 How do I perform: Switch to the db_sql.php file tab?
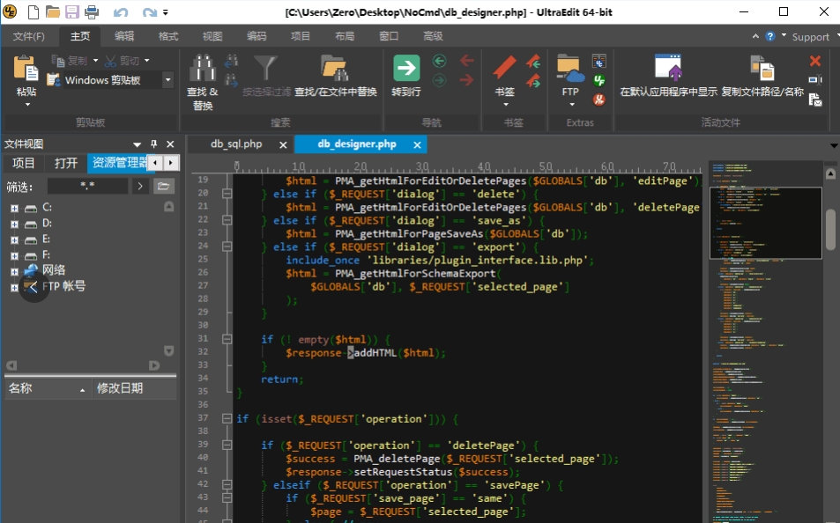point(236,144)
